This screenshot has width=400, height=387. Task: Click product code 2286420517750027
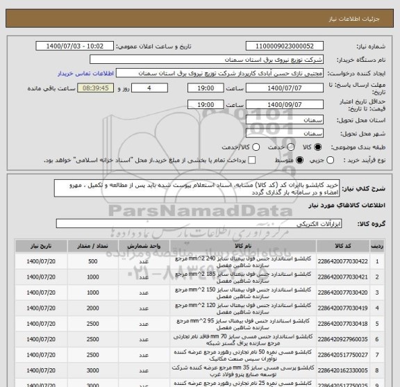(x=342, y=355)
